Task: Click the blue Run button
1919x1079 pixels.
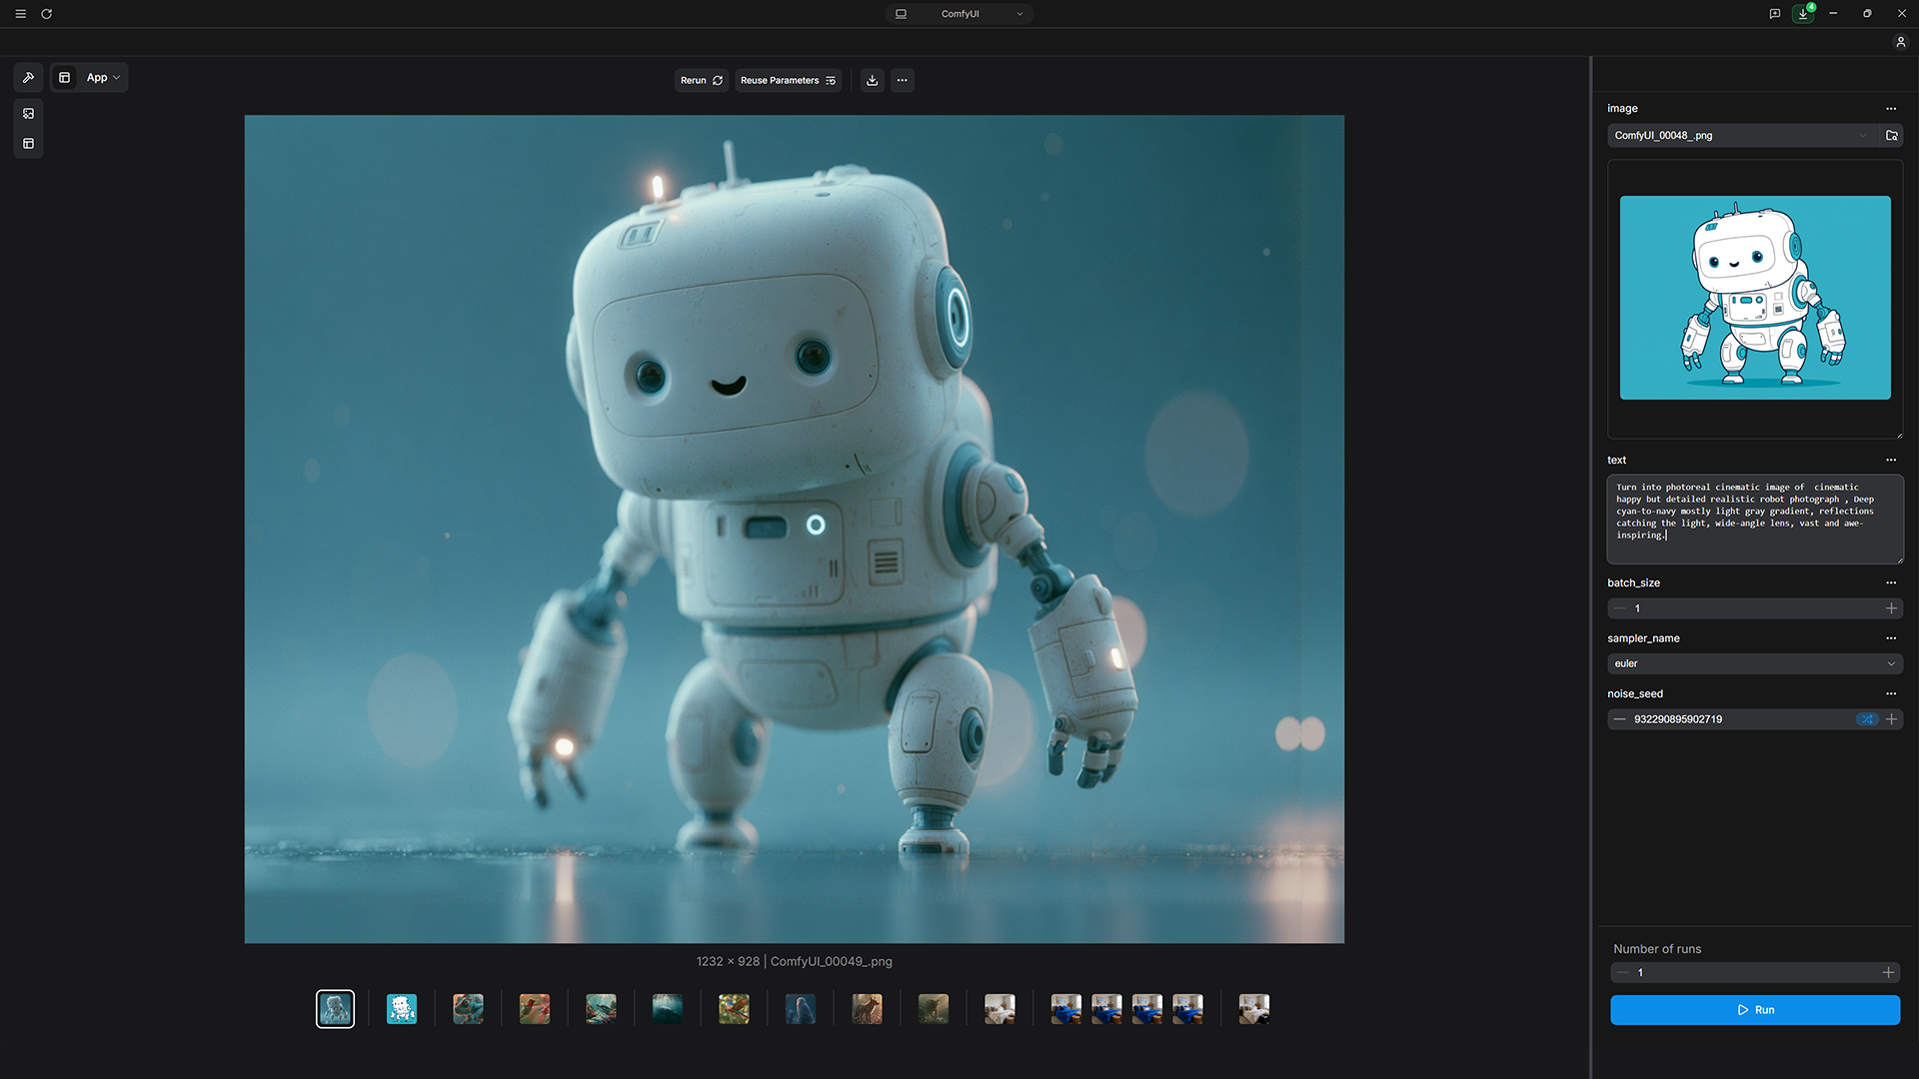Action: [x=1755, y=1010]
